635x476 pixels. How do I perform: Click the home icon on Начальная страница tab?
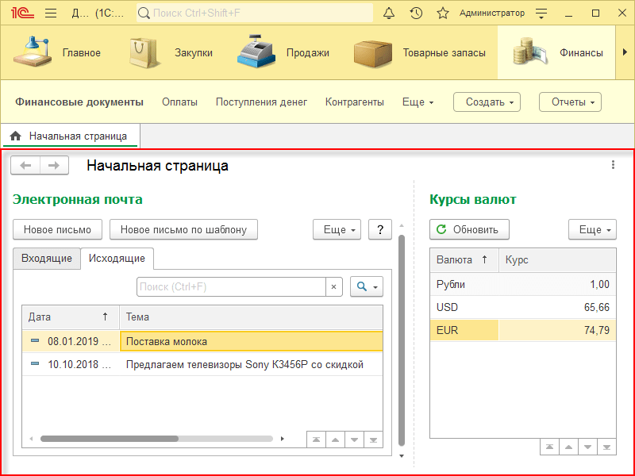pyautogui.click(x=16, y=136)
